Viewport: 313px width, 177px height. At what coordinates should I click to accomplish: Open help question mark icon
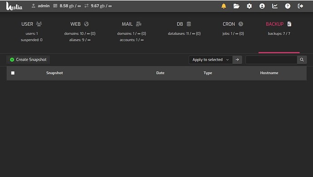288,6
